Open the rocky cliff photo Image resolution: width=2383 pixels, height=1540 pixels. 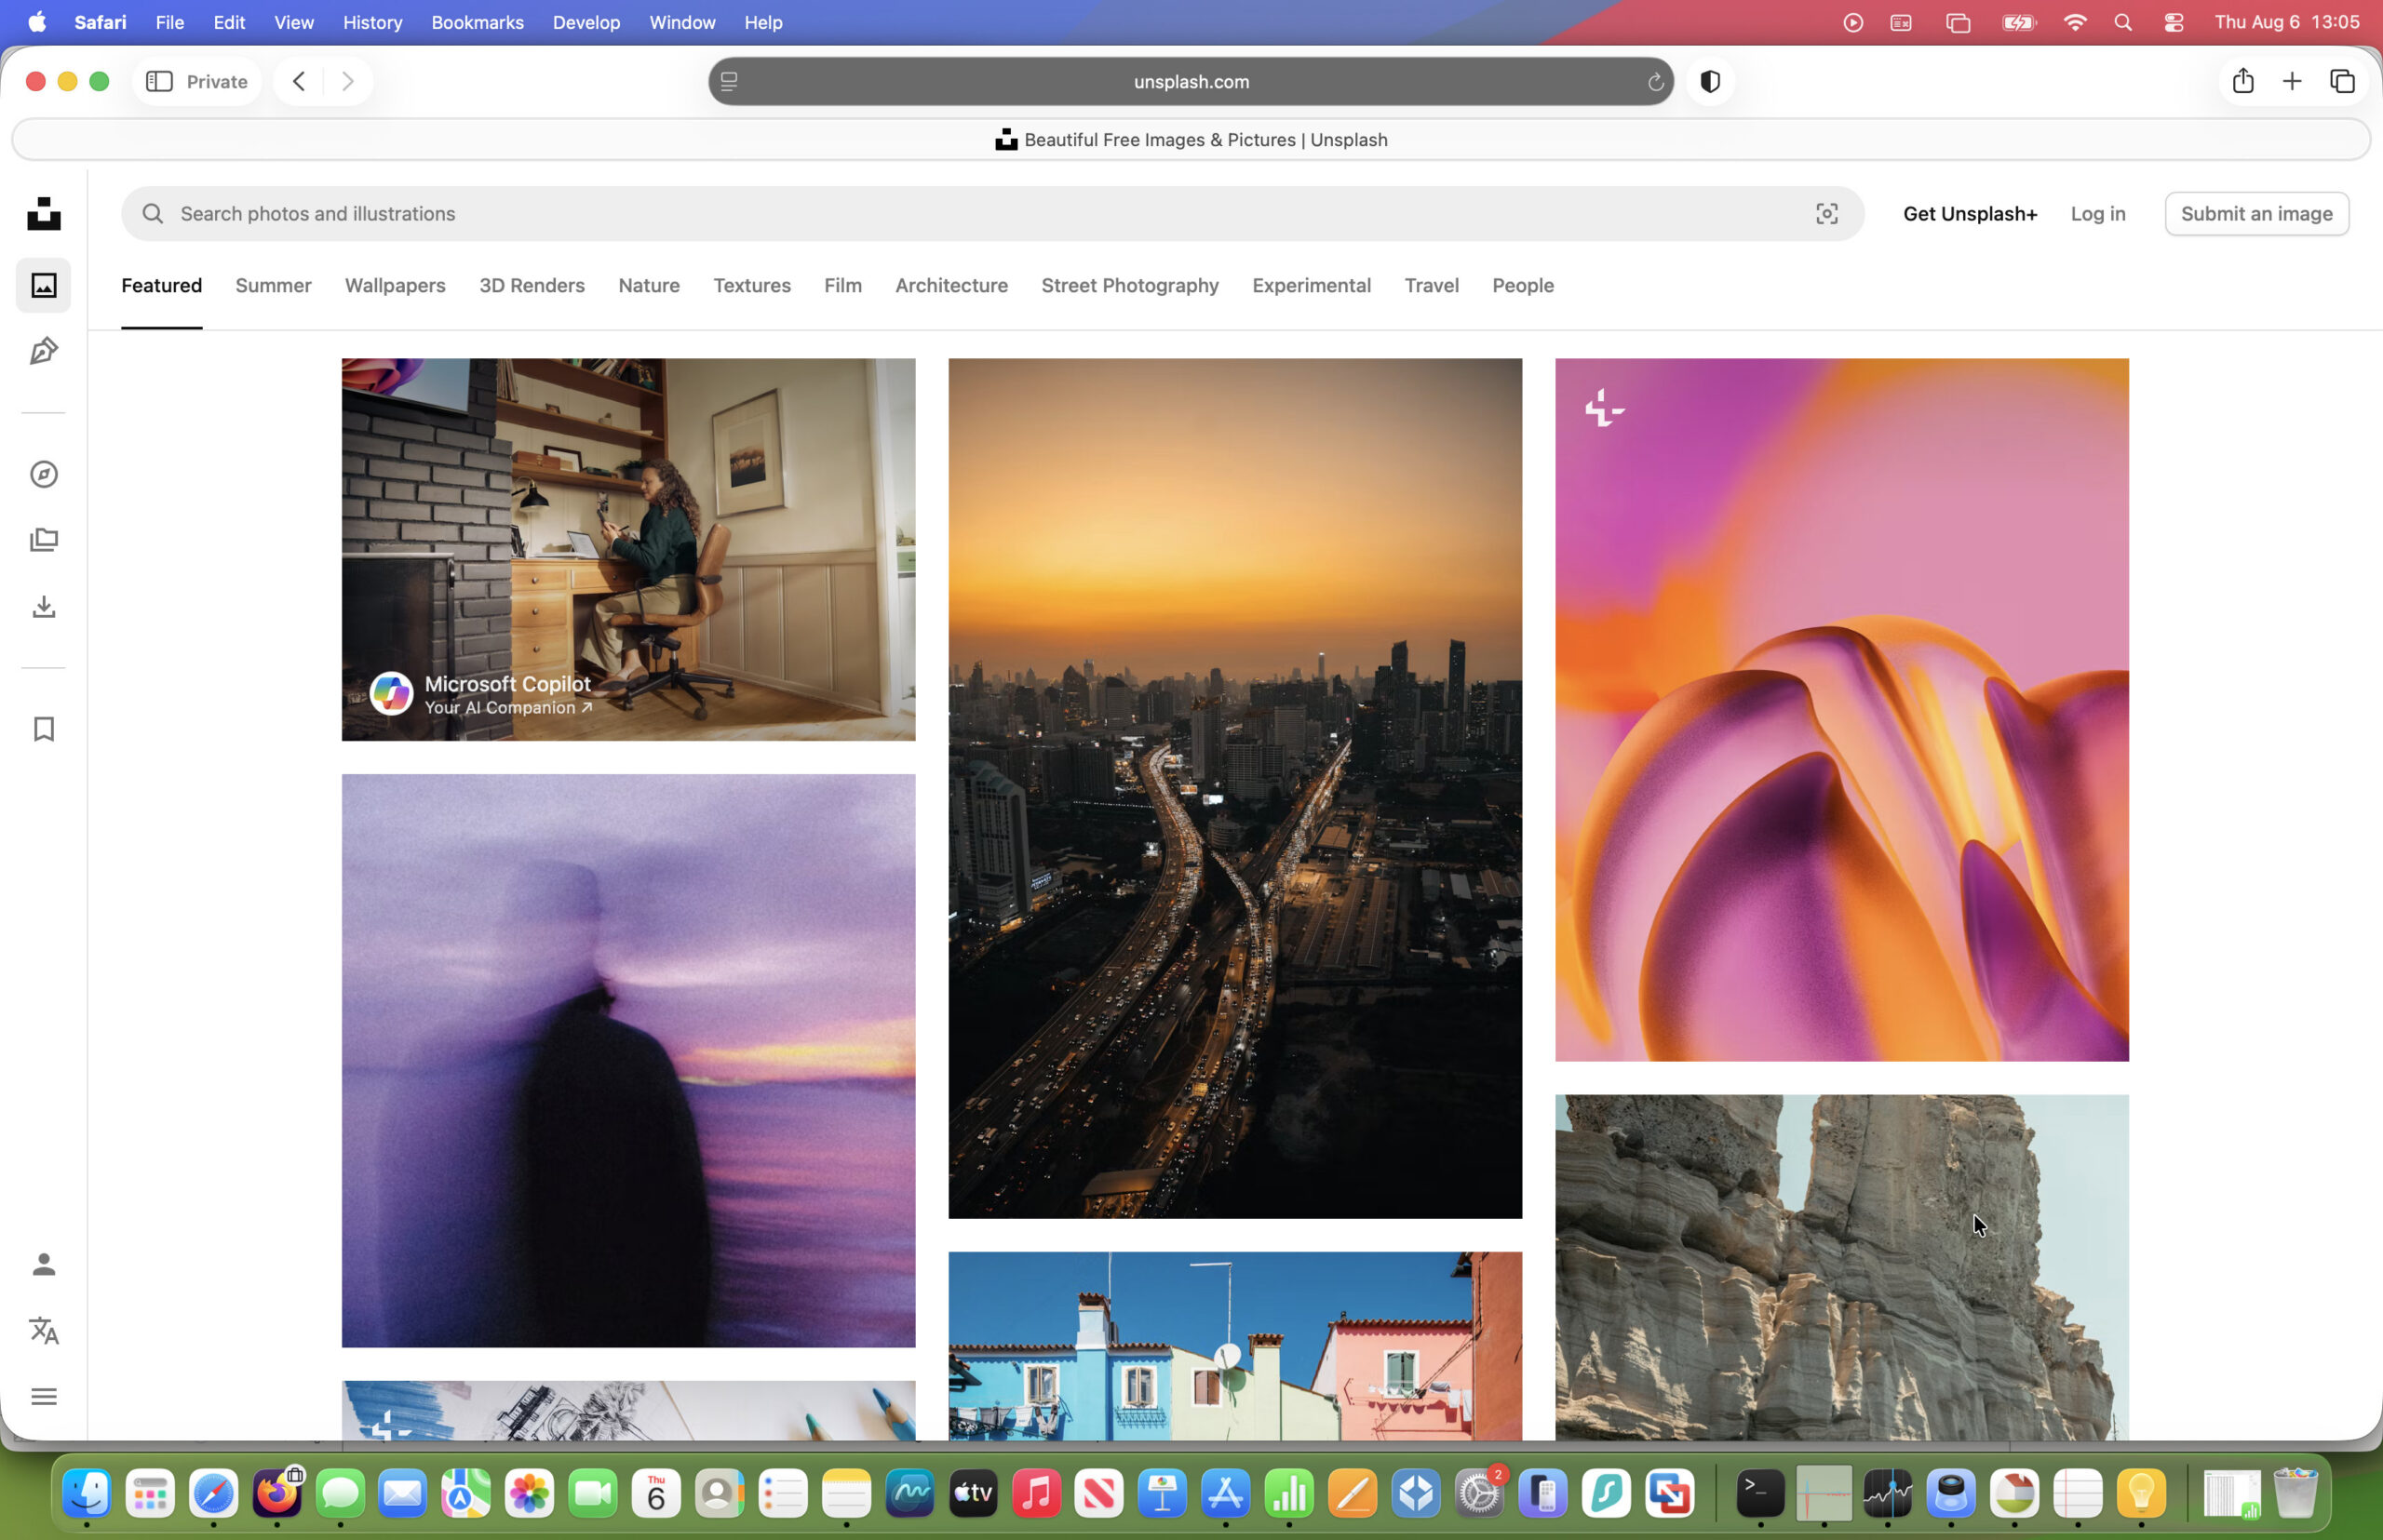(1840, 1267)
